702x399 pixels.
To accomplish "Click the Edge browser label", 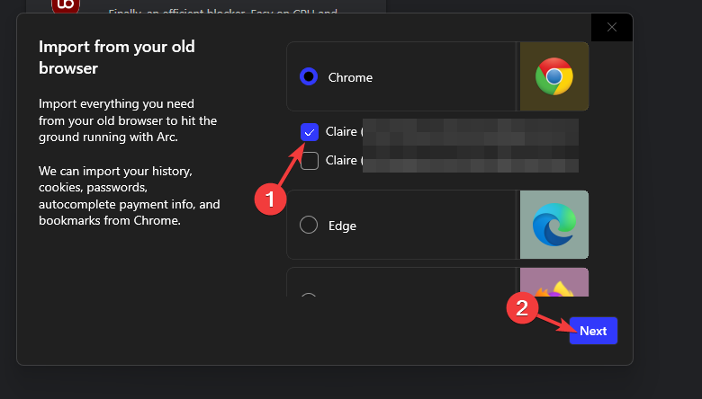I will 342,226.
